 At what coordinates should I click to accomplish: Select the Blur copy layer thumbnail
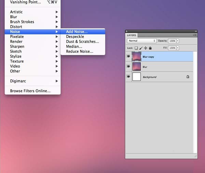click(x=136, y=57)
